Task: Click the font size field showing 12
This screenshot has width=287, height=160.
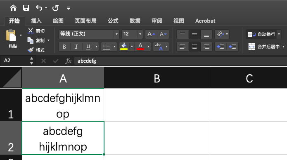Action: [130, 34]
